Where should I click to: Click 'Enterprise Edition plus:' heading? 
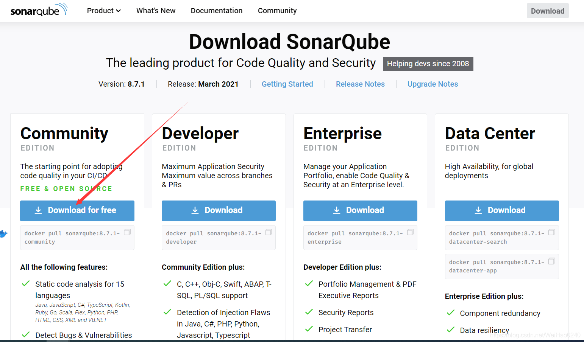[484, 296]
